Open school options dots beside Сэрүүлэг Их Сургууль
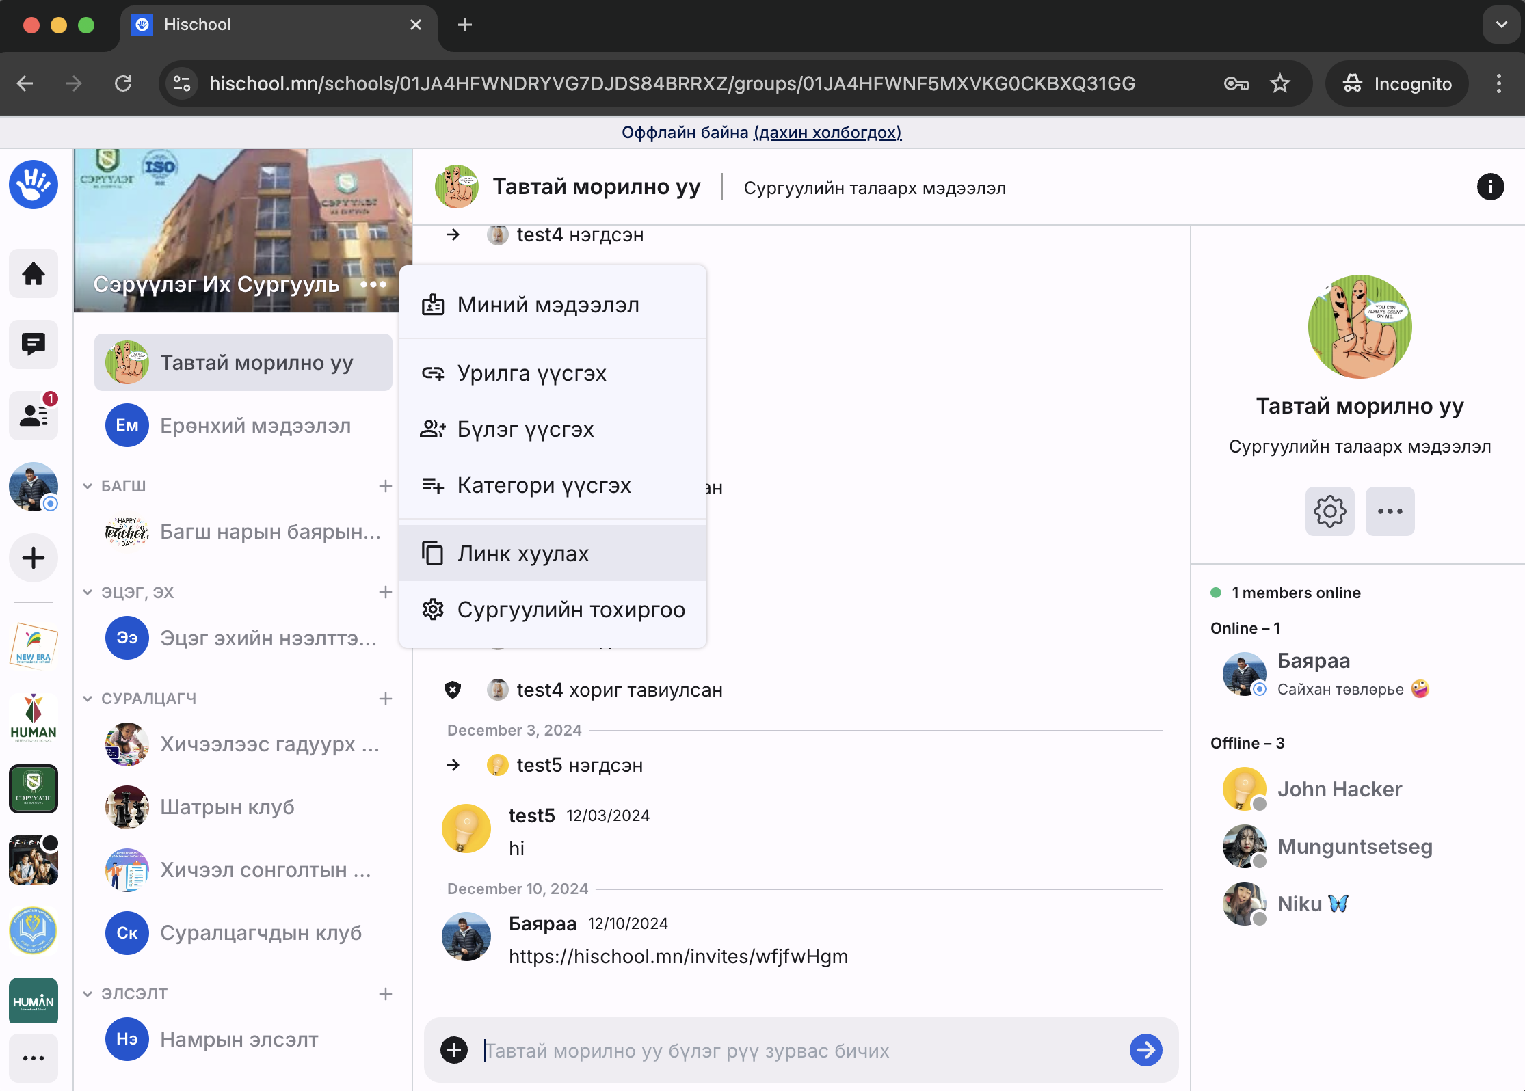 click(x=373, y=284)
